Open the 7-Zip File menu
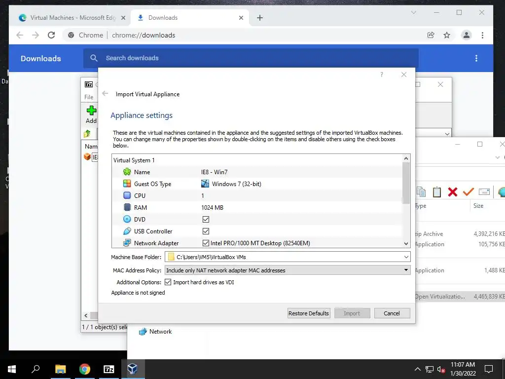The height and width of the screenshot is (379, 505). point(89,97)
